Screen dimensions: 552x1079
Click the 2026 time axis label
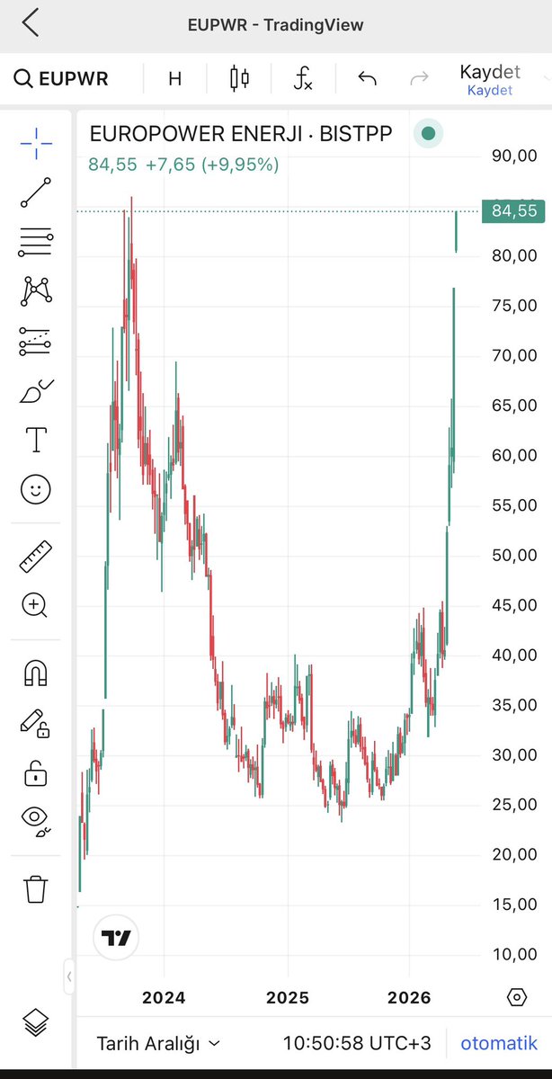pos(410,997)
